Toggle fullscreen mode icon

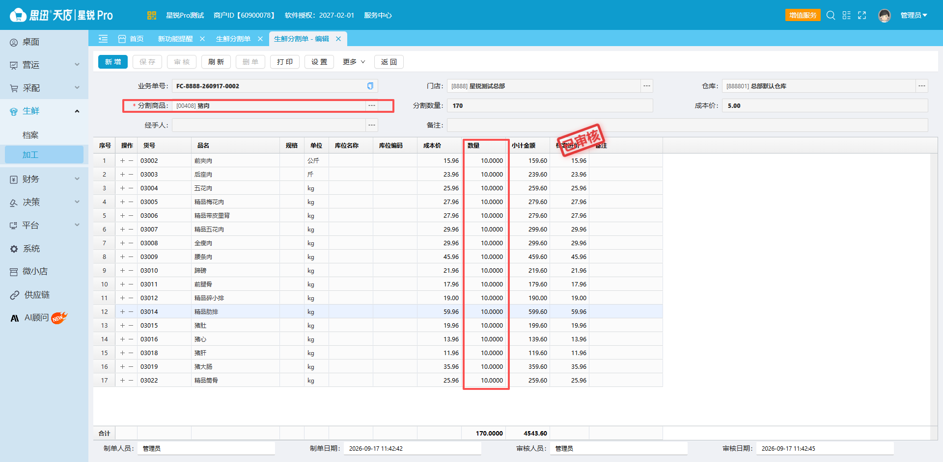click(862, 15)
